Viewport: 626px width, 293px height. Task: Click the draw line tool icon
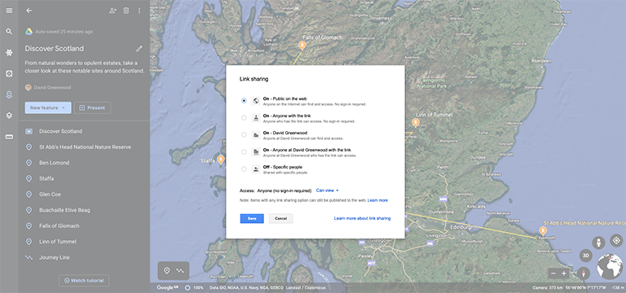(180, 271)
